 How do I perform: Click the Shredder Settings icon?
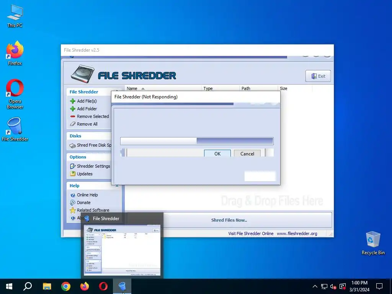[x=73, y=166]
